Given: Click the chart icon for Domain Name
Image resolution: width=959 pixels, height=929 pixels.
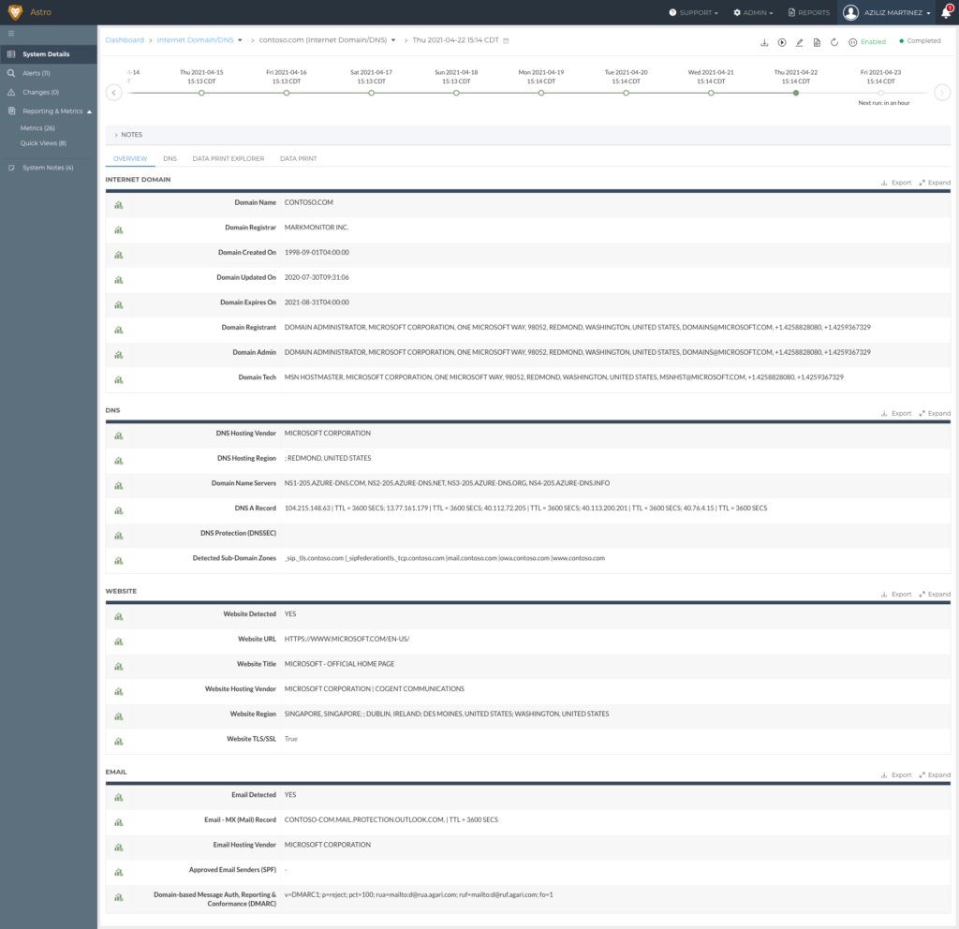Looking at the screenshot, I should [119, 205].
